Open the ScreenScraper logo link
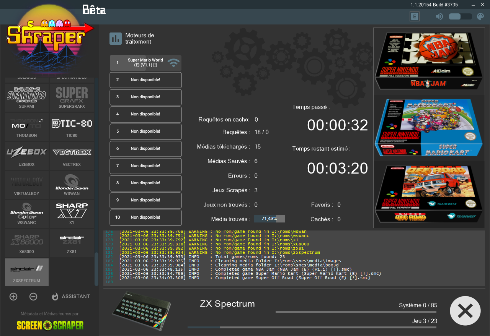Screen dimensions: 490x336 pyautogui.click(x=50, y=325)
